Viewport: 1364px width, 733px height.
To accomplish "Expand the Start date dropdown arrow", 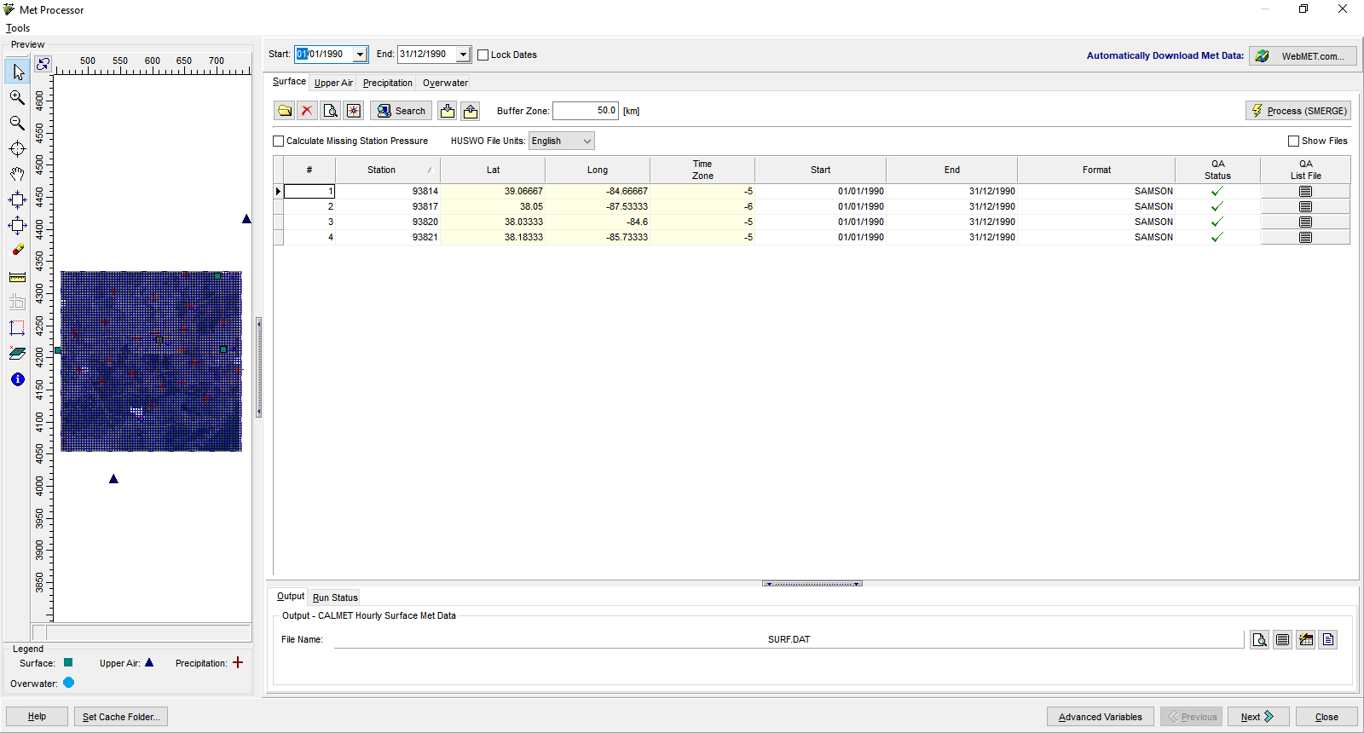I will [x=360, y=55].
